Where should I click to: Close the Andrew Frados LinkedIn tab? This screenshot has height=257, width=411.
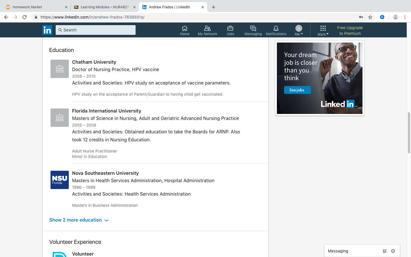[203, 7]
